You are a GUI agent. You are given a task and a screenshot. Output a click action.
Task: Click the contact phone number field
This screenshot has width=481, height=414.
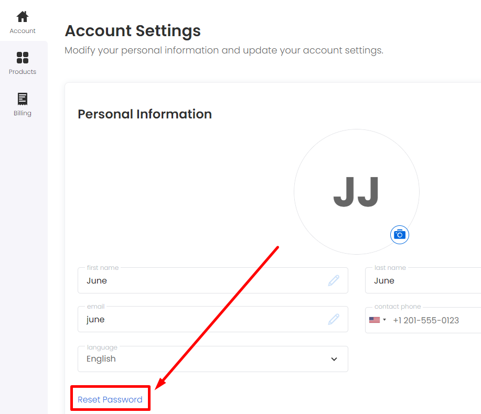(x=423, y=320)
